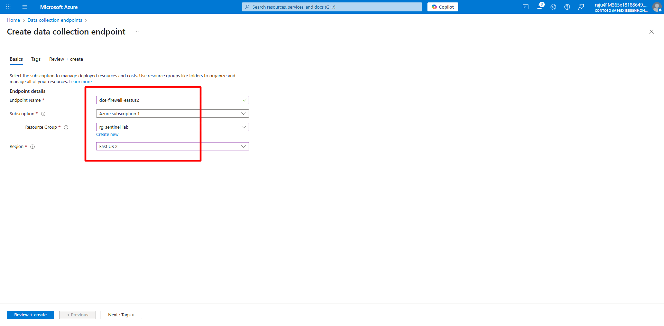Image resolution: width=664 pixels, height=326 pixels.
Task: Expand the Resource Group dropdown
Action: click(173, 127)
